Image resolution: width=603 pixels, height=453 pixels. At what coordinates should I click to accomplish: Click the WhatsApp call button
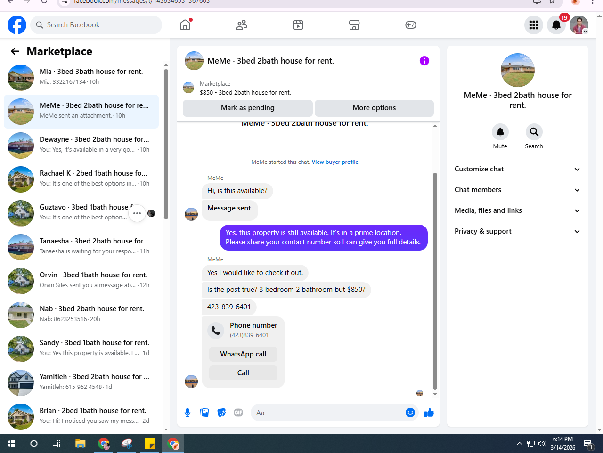point(243,354)
